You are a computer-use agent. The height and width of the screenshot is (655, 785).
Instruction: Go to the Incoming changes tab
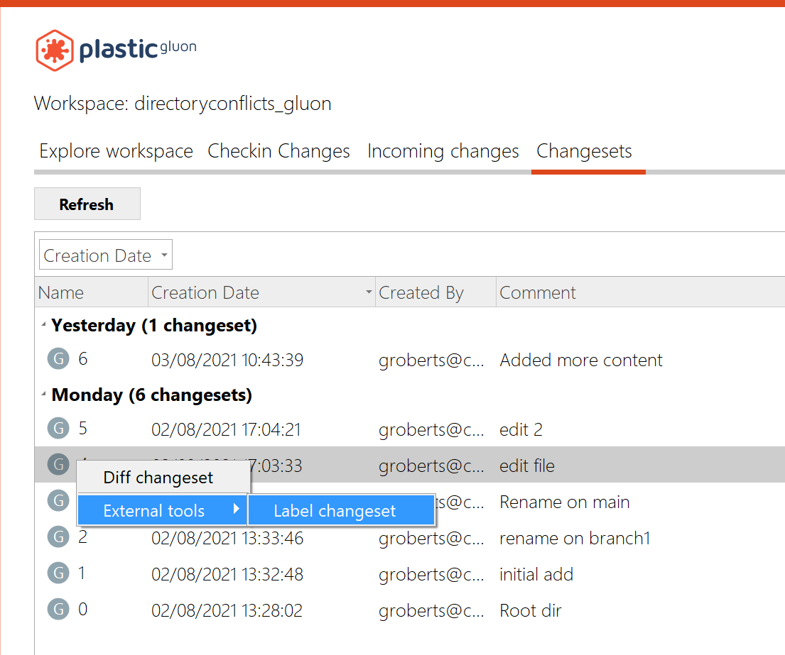click(443, 151)
